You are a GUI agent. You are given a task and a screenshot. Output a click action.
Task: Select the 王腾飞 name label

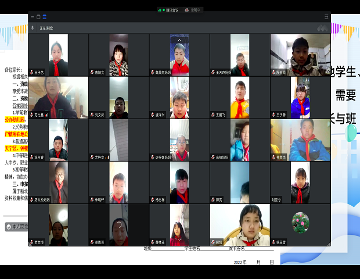[221, 115]
